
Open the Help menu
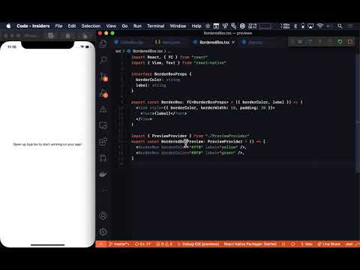pos(196,26)
